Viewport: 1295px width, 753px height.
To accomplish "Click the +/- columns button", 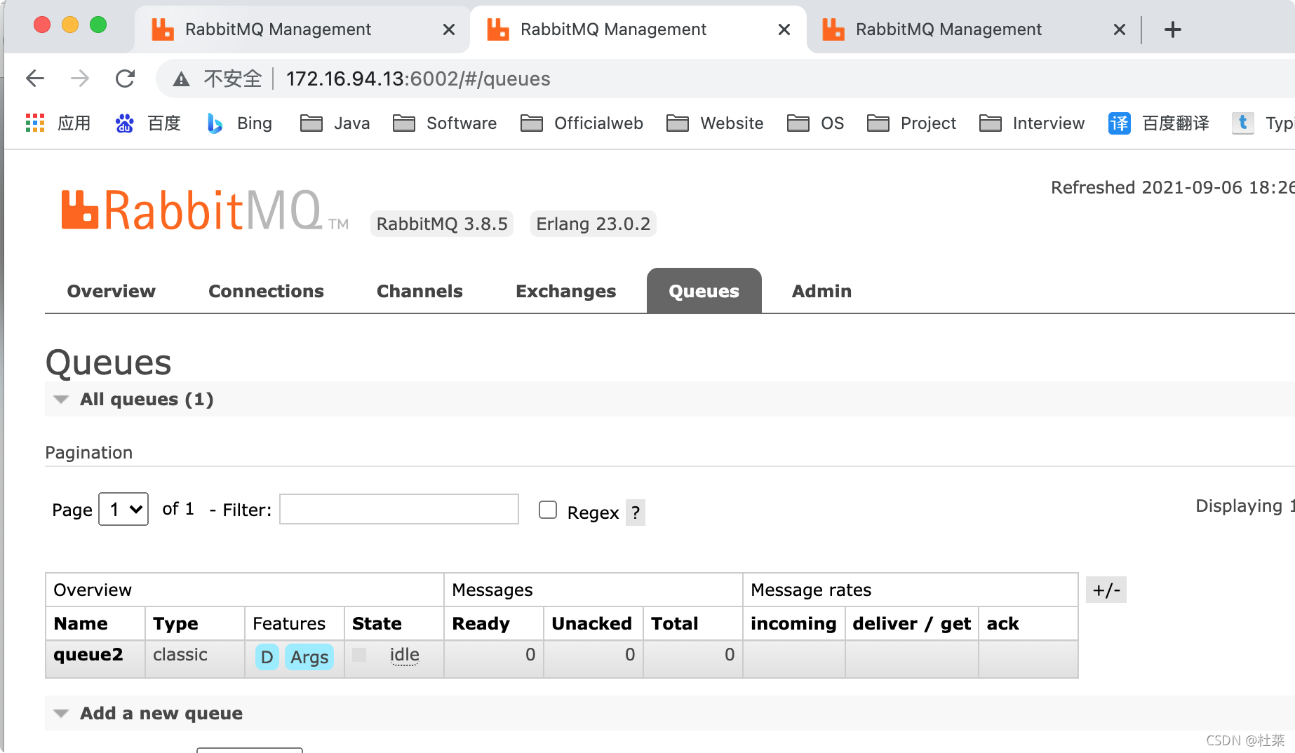I will click(x=1106, y=590).
